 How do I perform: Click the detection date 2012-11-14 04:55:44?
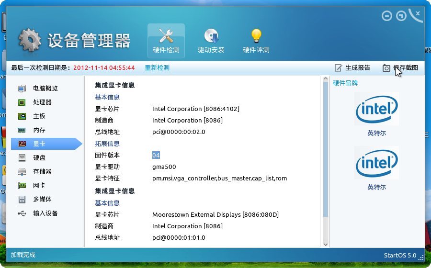(104, 68)
